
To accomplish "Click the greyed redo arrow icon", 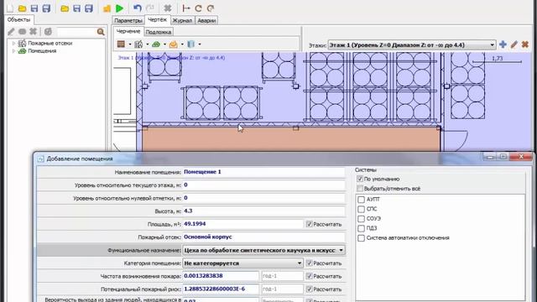I will click(x=149, y=8).
